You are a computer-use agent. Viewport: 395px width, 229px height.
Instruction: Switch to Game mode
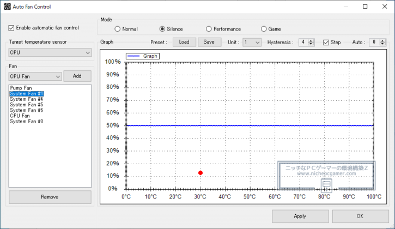[264, 29]
